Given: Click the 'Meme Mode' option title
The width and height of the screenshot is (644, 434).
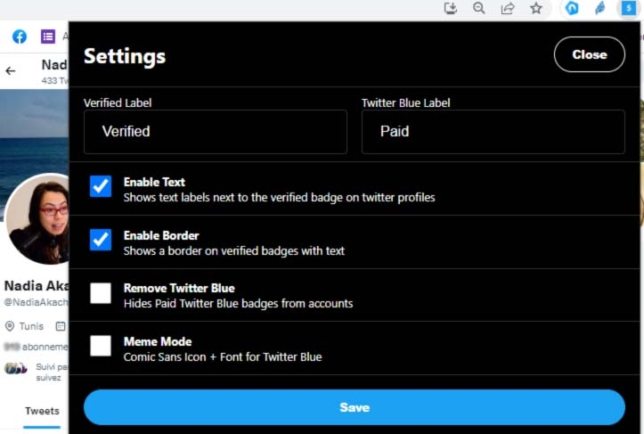Looking at the screenshot, I should pos(158,341).
